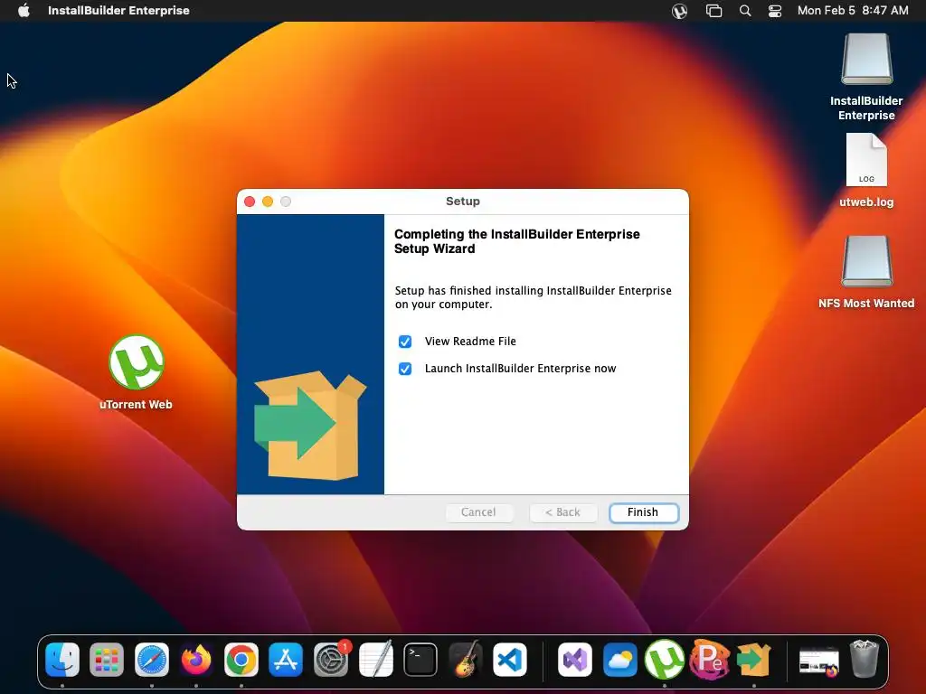Open GarageBand from the Dock

465,659
